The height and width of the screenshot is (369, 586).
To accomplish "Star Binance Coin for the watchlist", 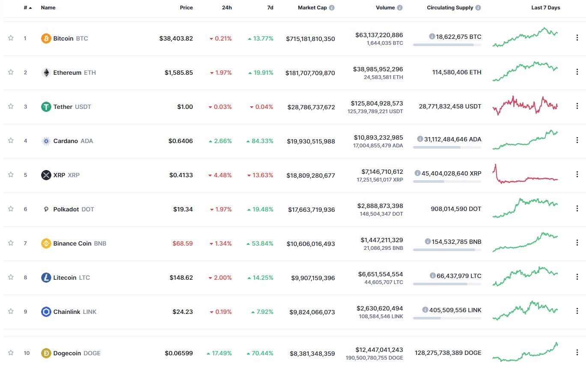I will (x=11, y=243).
